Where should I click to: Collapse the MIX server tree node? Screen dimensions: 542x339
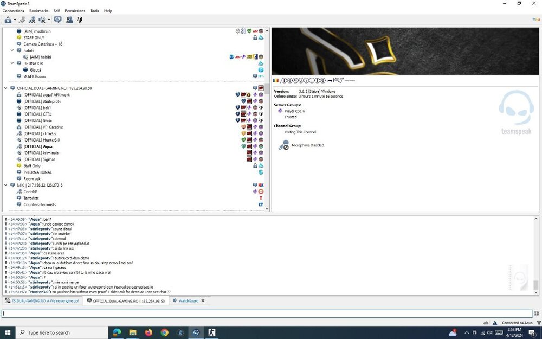coord(6,185)
